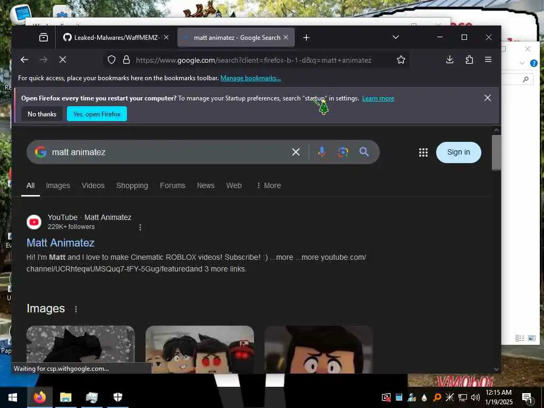Expand the list all tabs chevron
Image resolution: width=544 pixels, height=408 pixels.
pyautogui.click(x=395, y=37)
